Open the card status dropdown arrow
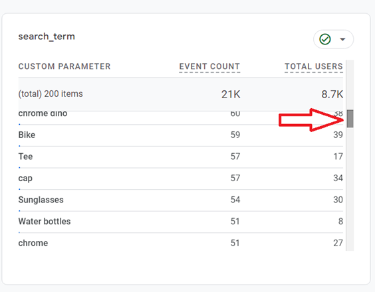 342,39
